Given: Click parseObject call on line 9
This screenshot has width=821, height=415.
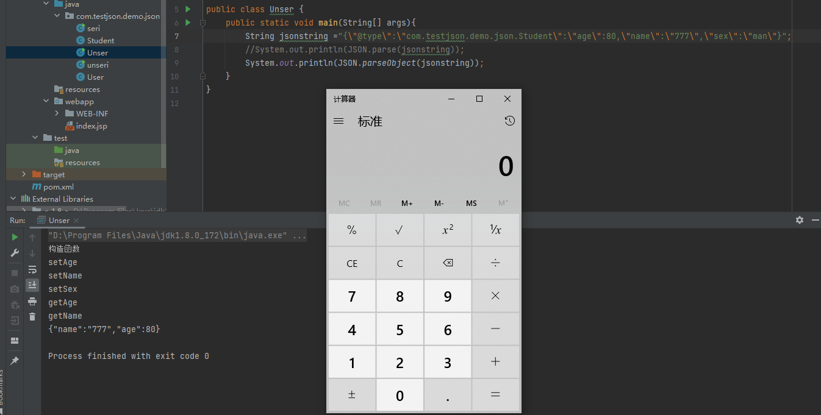Looking at the screenshot, I should pyautogui.click(x=389, y=63).
